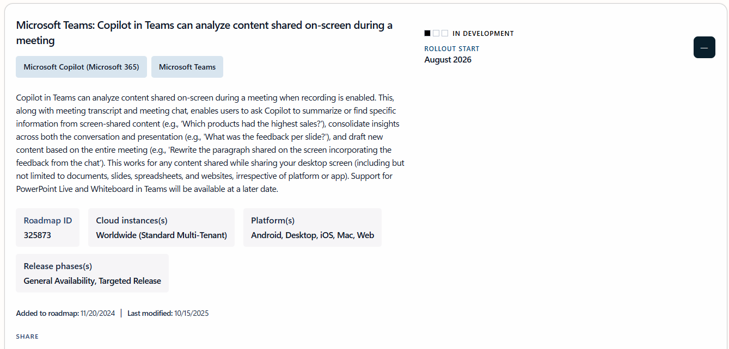Click the roadmap item title heading
729x349 pixels.
click(204, 33)
